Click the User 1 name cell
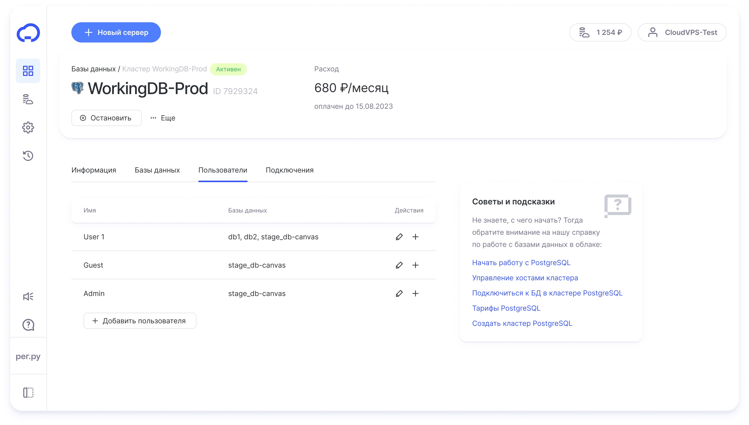 pyautogui.click(x=94, y=237)
